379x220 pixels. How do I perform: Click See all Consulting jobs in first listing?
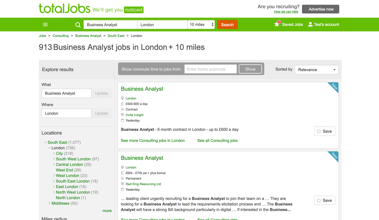coord(217,141)
